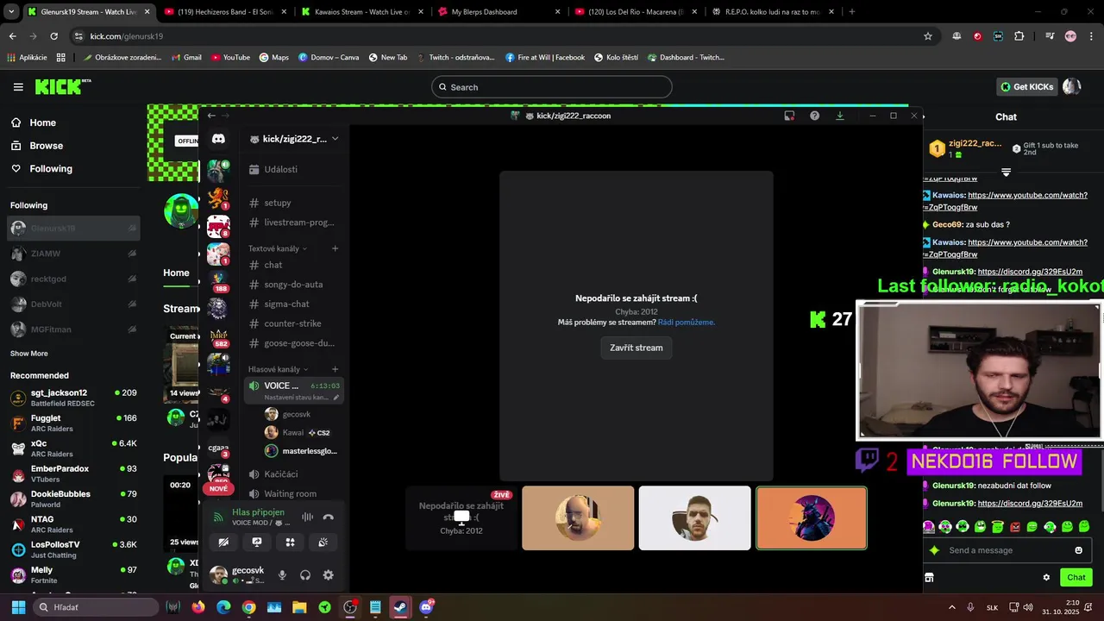Bookmark page with star icon
This screenshot has width=1104, height=621.
(928, 36)
